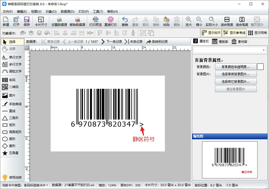Click the 打印预览 print preview icon
This screenshot has width=269, height=189.
95,21
